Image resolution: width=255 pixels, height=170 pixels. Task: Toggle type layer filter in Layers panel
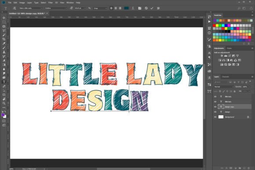238,82
